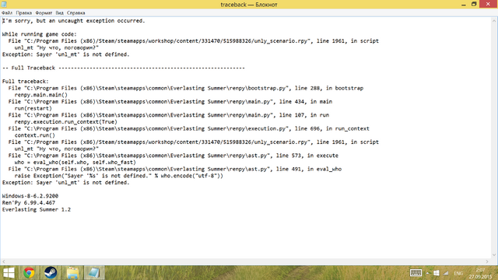Click the line "renpy.main.main()"
Screen dimensions: 498x280
point(41,95)
